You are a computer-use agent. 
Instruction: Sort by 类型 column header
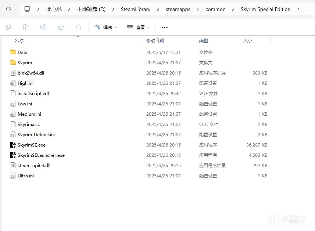click(x=204, y=40)
